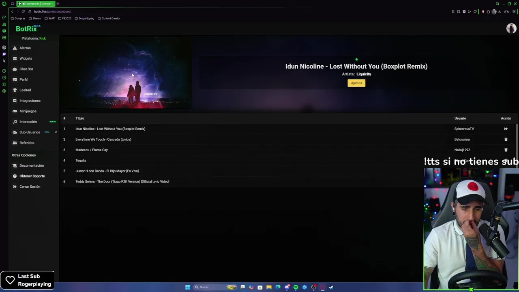Click the BotRix logo
This screenshot has height=292, width=519.
(26, 29)
